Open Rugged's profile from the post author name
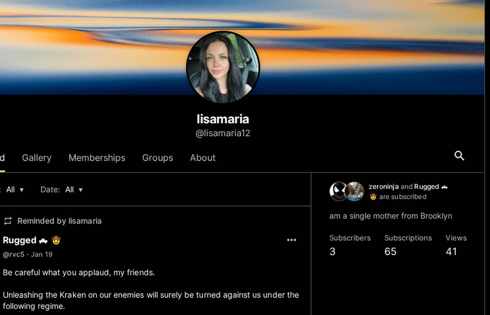This screenshot has height=315, width=490. [x=20, y=240]
